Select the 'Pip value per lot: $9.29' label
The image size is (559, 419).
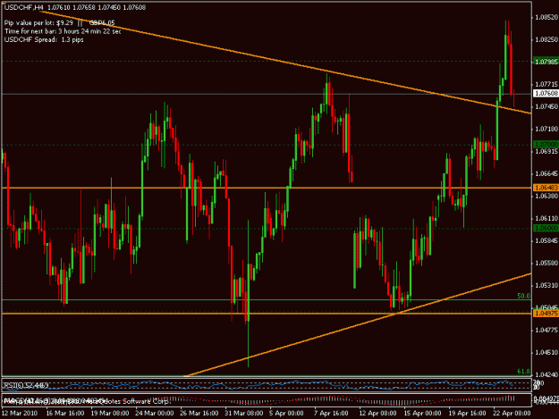(38, 23)
